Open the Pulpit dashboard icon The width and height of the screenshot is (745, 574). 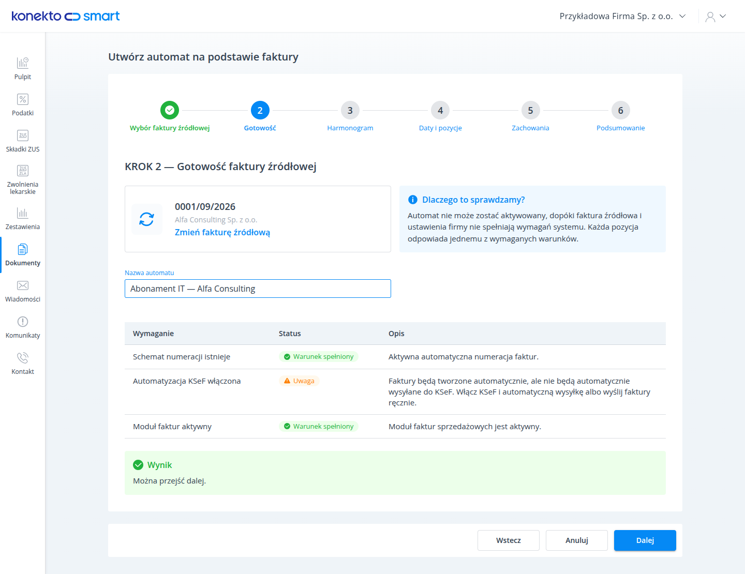23,63
